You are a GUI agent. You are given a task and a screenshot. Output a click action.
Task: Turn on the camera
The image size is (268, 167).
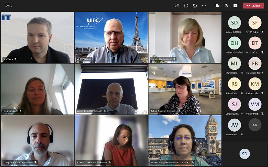[x=217, y=5]
